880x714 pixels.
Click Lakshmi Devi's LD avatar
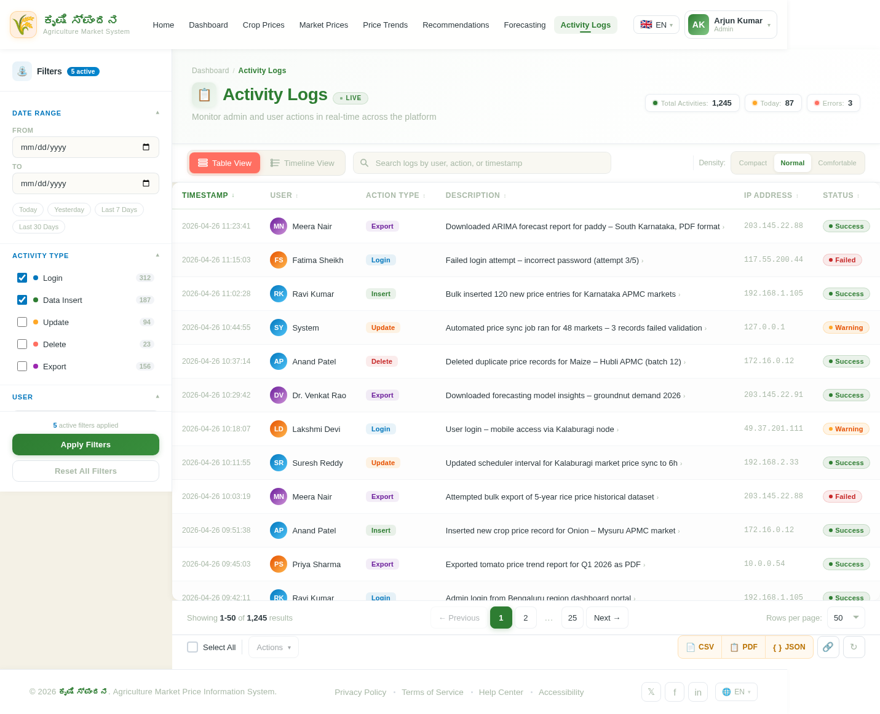pos(279,429)
